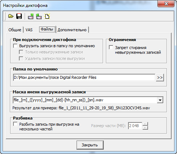177x154 pixels.
Task: Click the default folder path field
Action: [84, 77]
